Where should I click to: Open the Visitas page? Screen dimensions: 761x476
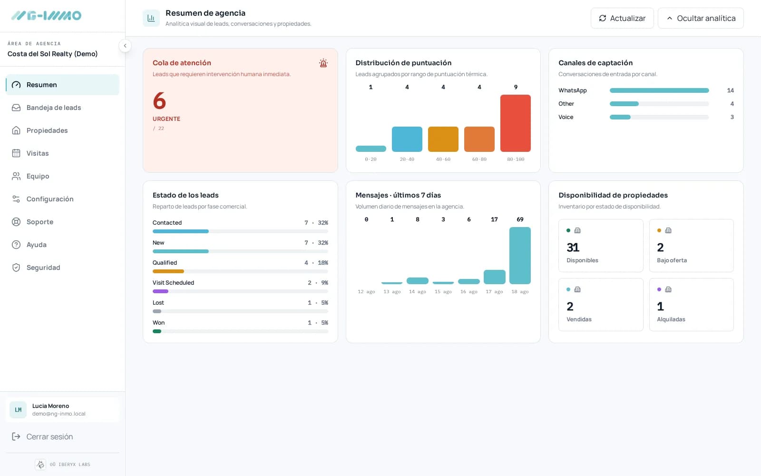62,153
